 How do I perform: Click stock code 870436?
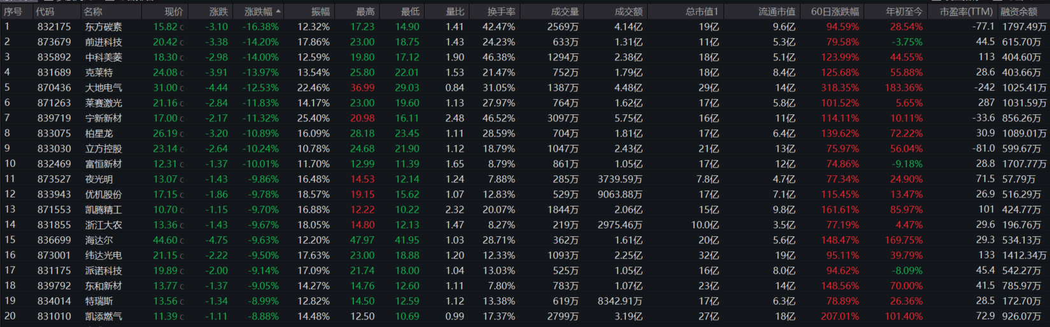[x=54, y=88]
